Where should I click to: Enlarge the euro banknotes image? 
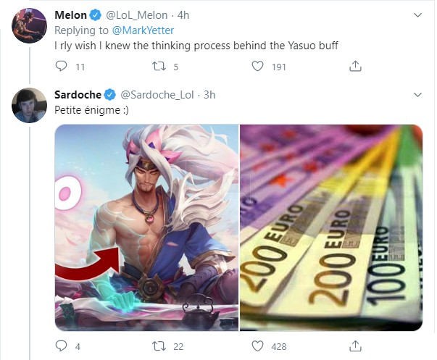[331, 227]
